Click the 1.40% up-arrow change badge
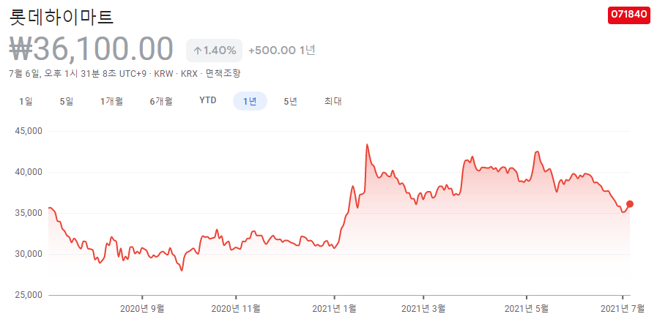The width and height of the screenshot is (657, 325). coord(214,51)
